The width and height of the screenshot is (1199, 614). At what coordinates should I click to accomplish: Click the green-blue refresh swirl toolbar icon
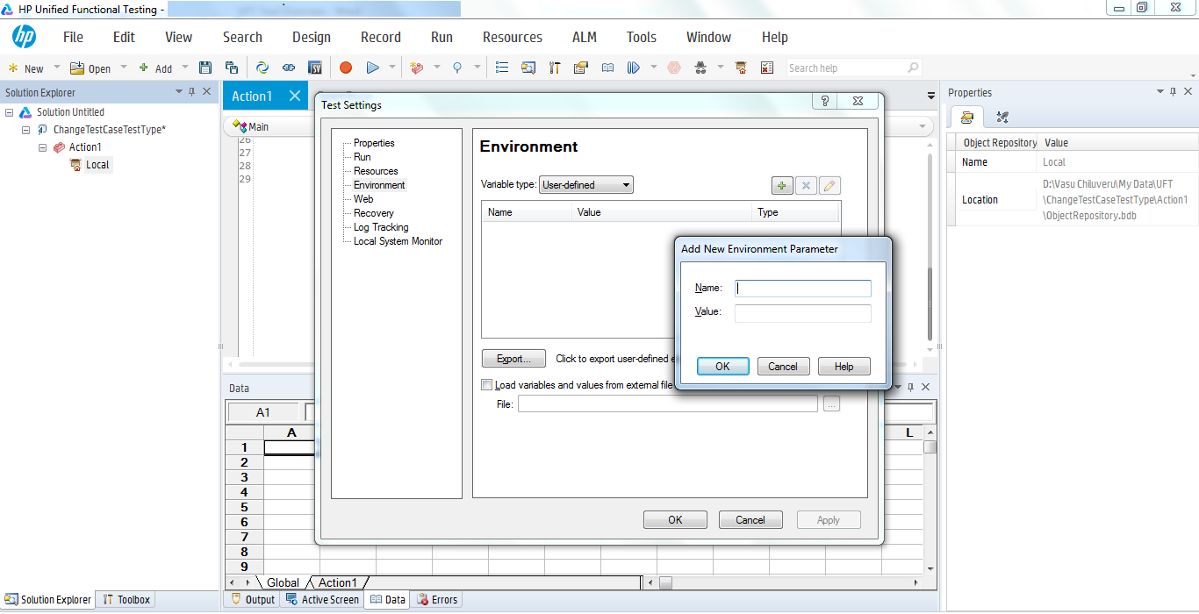coord(262,68)
